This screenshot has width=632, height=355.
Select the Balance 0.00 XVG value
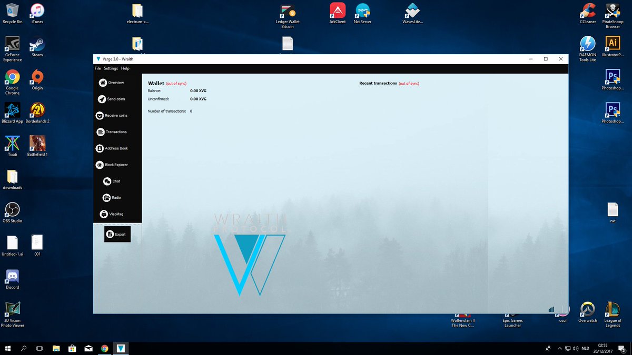[x=198, y=91]
